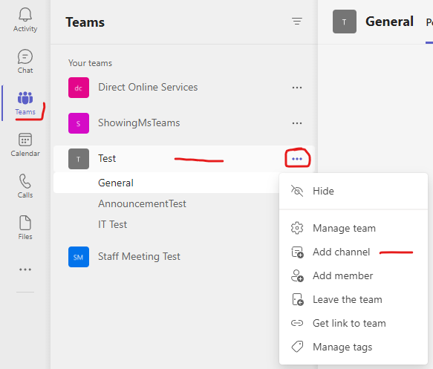Screen dimensions: 433x369
Task: Click the Your teams label
Action: coord(91,63)
